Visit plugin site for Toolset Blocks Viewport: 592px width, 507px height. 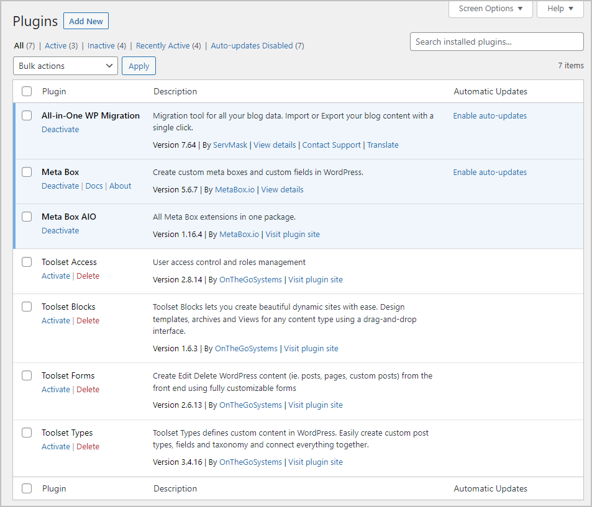(311, 349)
